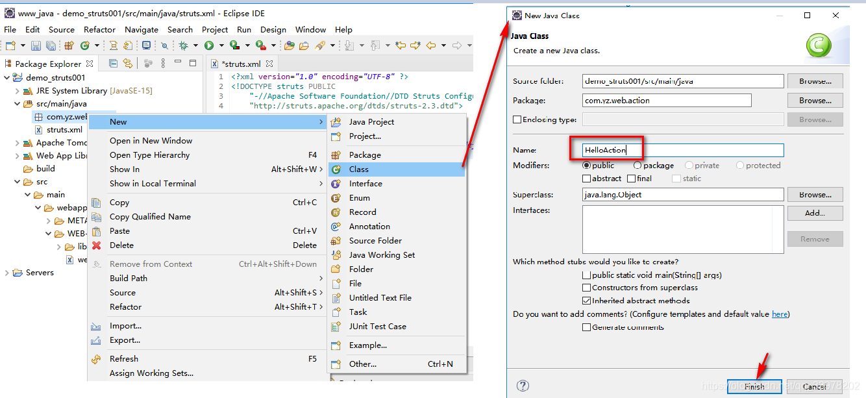
Task: Collapse demo_struts001 project node
Action: click(6, 78)
